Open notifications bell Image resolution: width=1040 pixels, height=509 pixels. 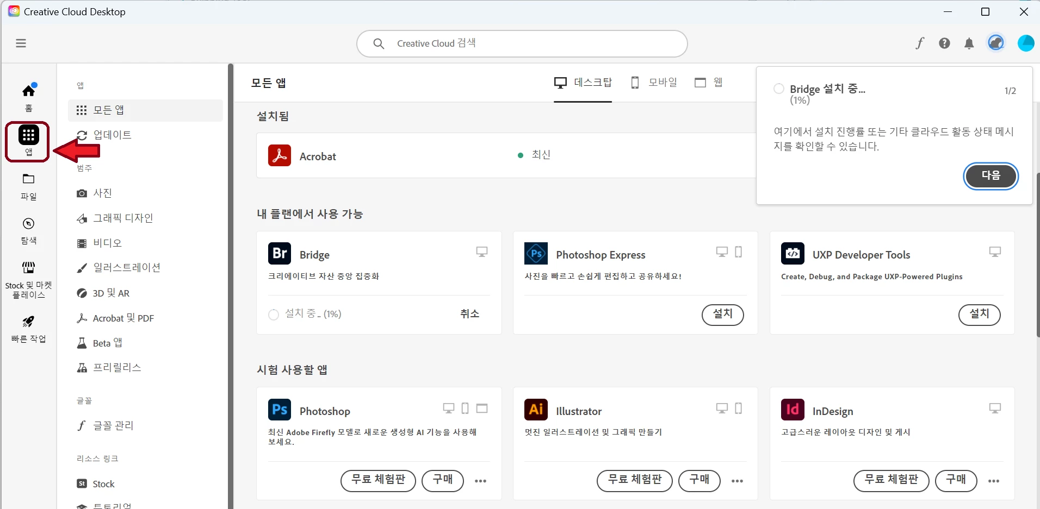(969, 43)
